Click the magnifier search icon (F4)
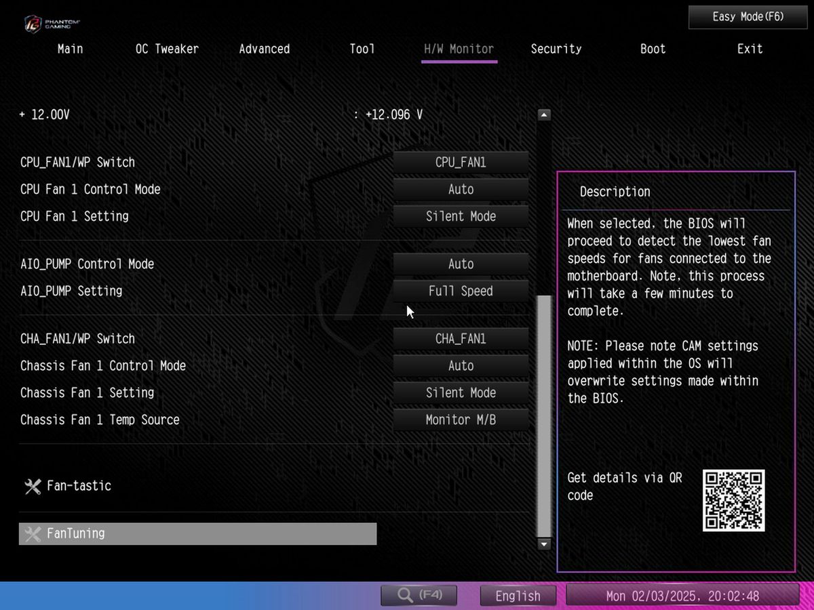This screenshot has width=814, height=610. [x=419, y=596]
